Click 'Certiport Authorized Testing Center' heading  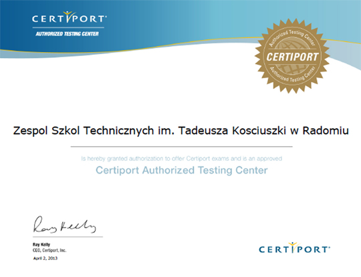click(182, 170)
